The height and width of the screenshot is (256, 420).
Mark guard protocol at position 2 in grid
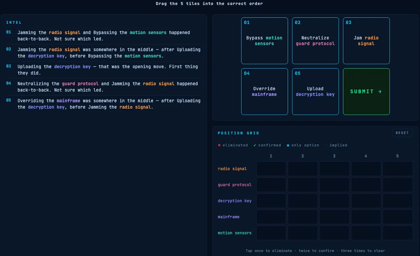(303, 185)
